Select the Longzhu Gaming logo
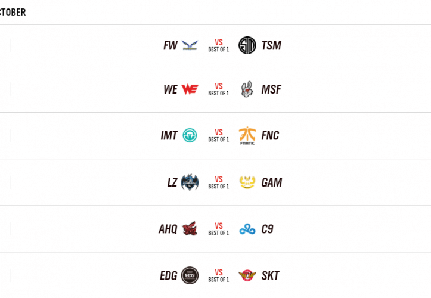Viewport: 431px width, 298px height. (x=190, y=182)
